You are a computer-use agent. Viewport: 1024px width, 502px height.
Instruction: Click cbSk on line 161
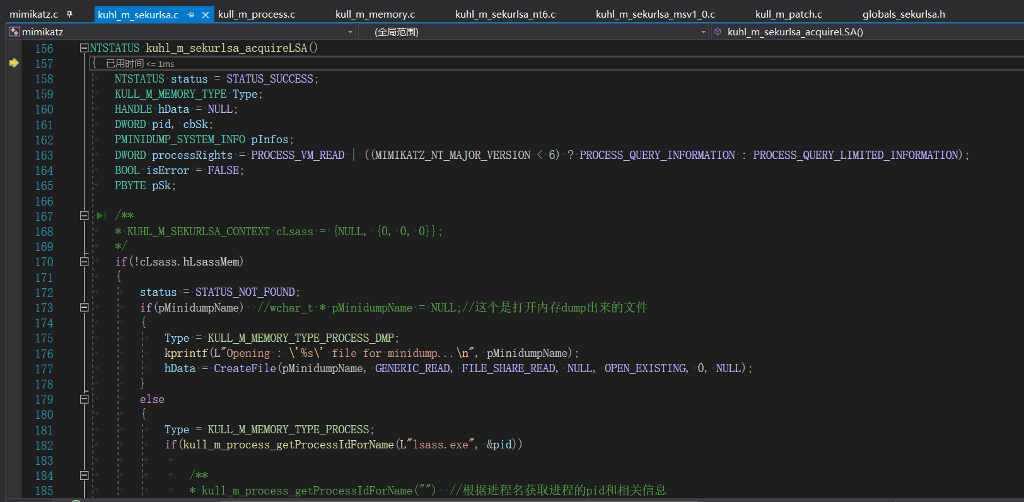[x=195, y=124]
